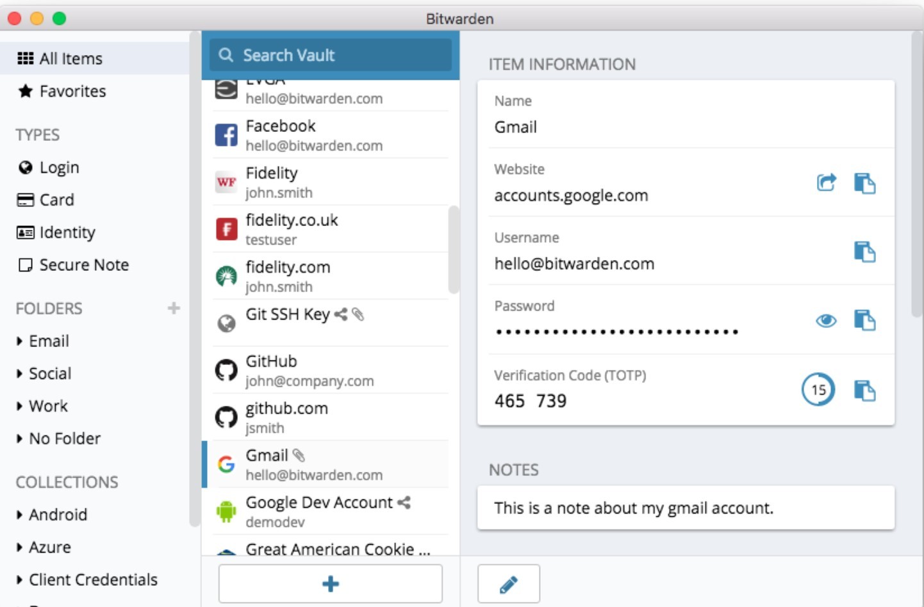Click the attachment paperclip on Gmail entry
924x607 pixels.
299,455
